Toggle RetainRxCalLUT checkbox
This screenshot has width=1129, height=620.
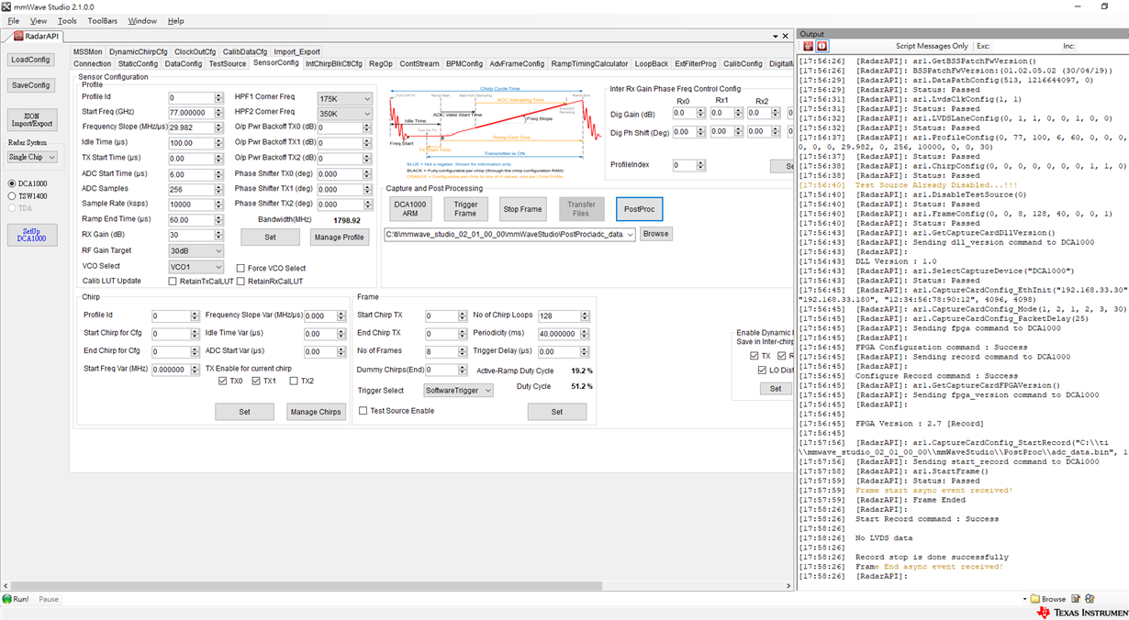(241, 282)
